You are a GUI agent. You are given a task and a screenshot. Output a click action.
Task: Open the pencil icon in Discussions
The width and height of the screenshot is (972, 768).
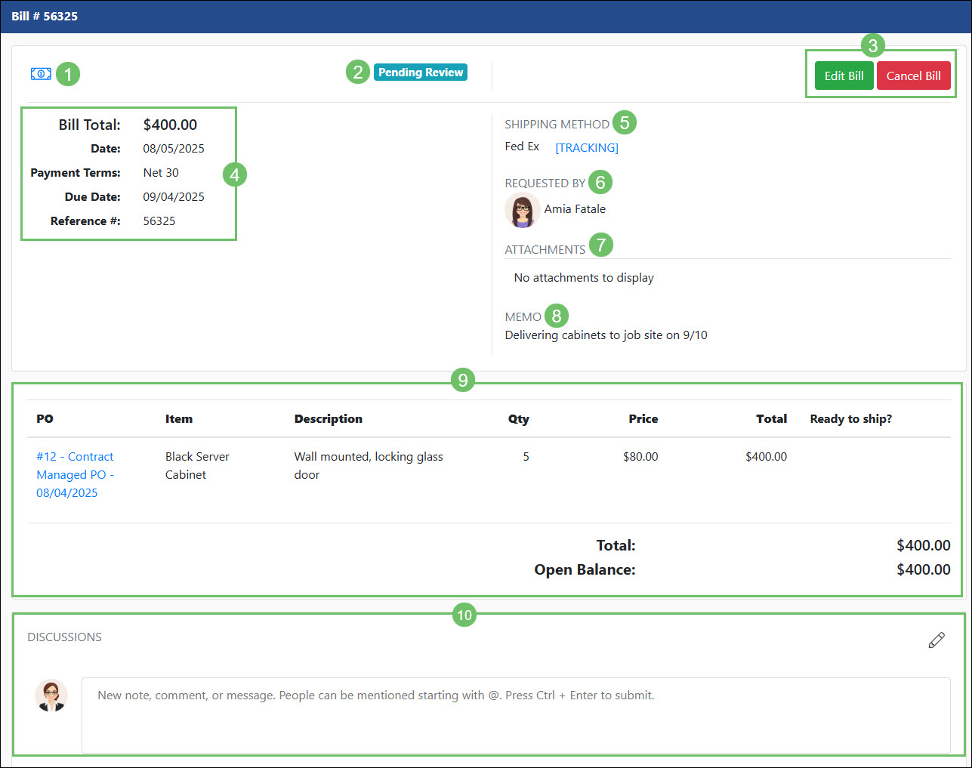pos(937,640)
